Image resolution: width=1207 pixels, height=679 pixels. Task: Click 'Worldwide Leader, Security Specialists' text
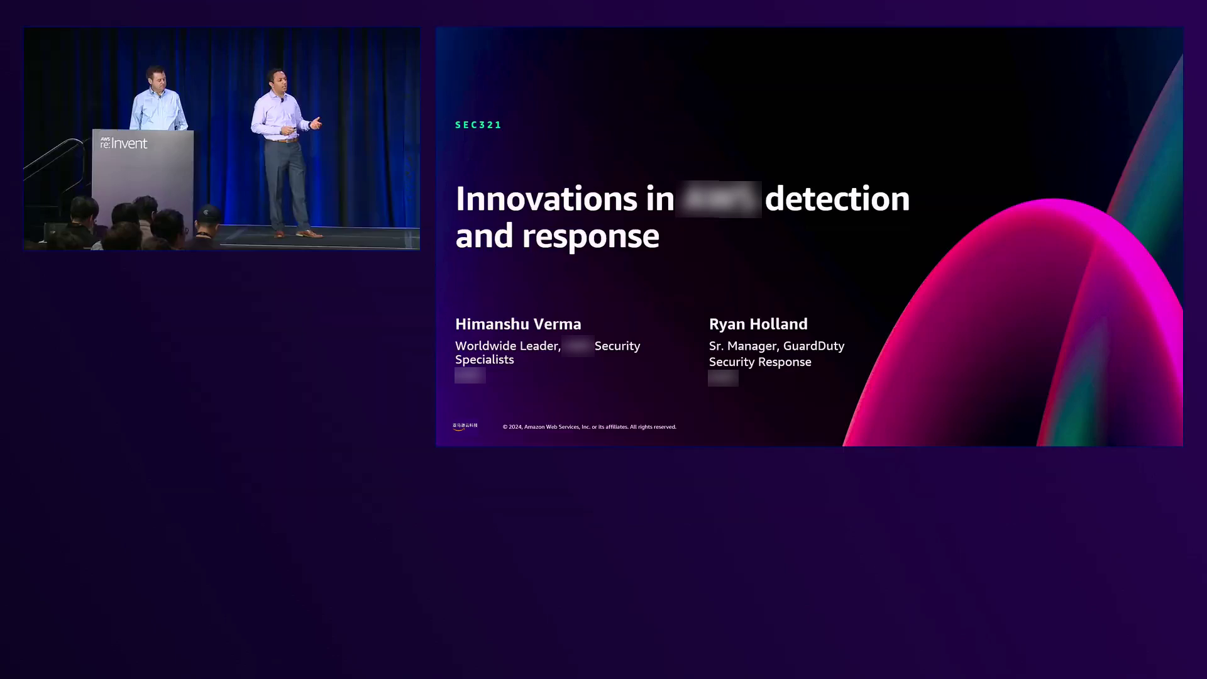pos(548,353)
